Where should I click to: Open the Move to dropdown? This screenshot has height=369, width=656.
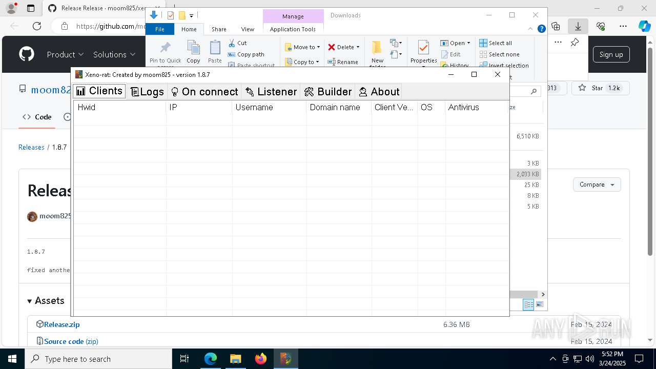pyautogui.click(x=302, y=47)
